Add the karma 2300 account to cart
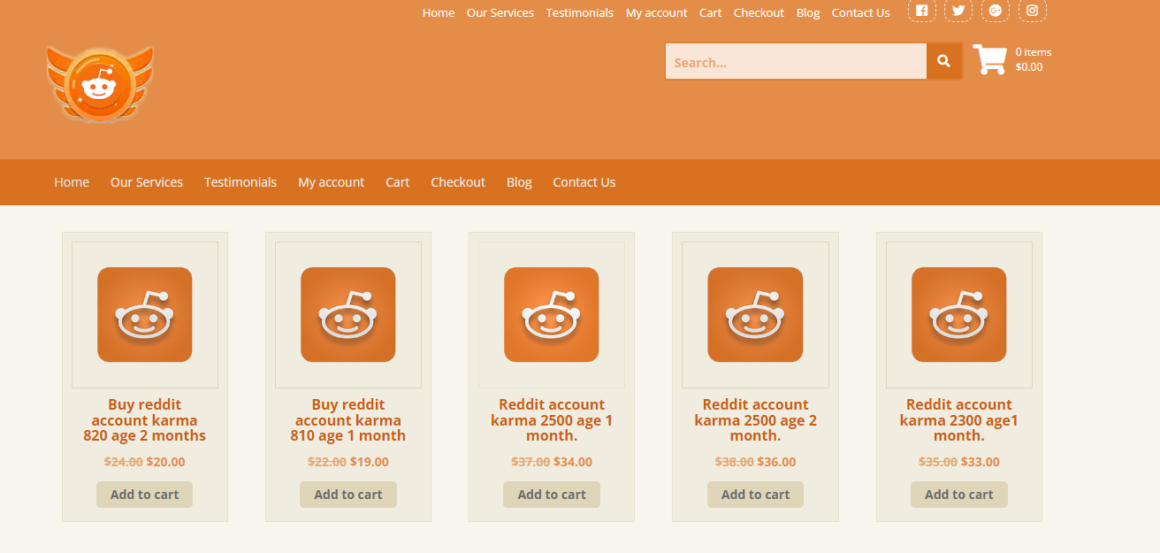This screenshot has width=1160, height=553. (959, 495)
